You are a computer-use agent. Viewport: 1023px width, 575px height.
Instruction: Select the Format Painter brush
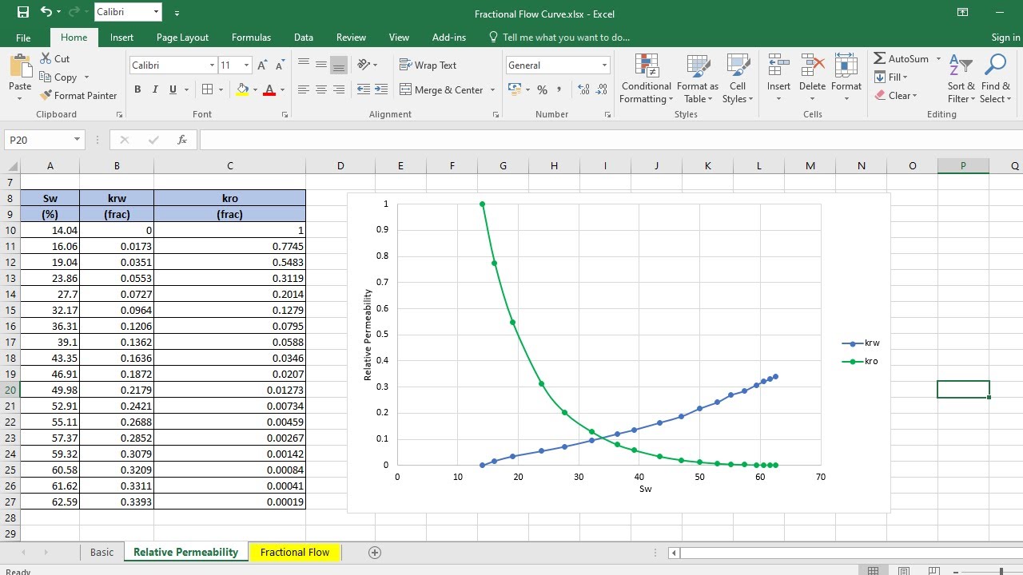click(46, 95)
